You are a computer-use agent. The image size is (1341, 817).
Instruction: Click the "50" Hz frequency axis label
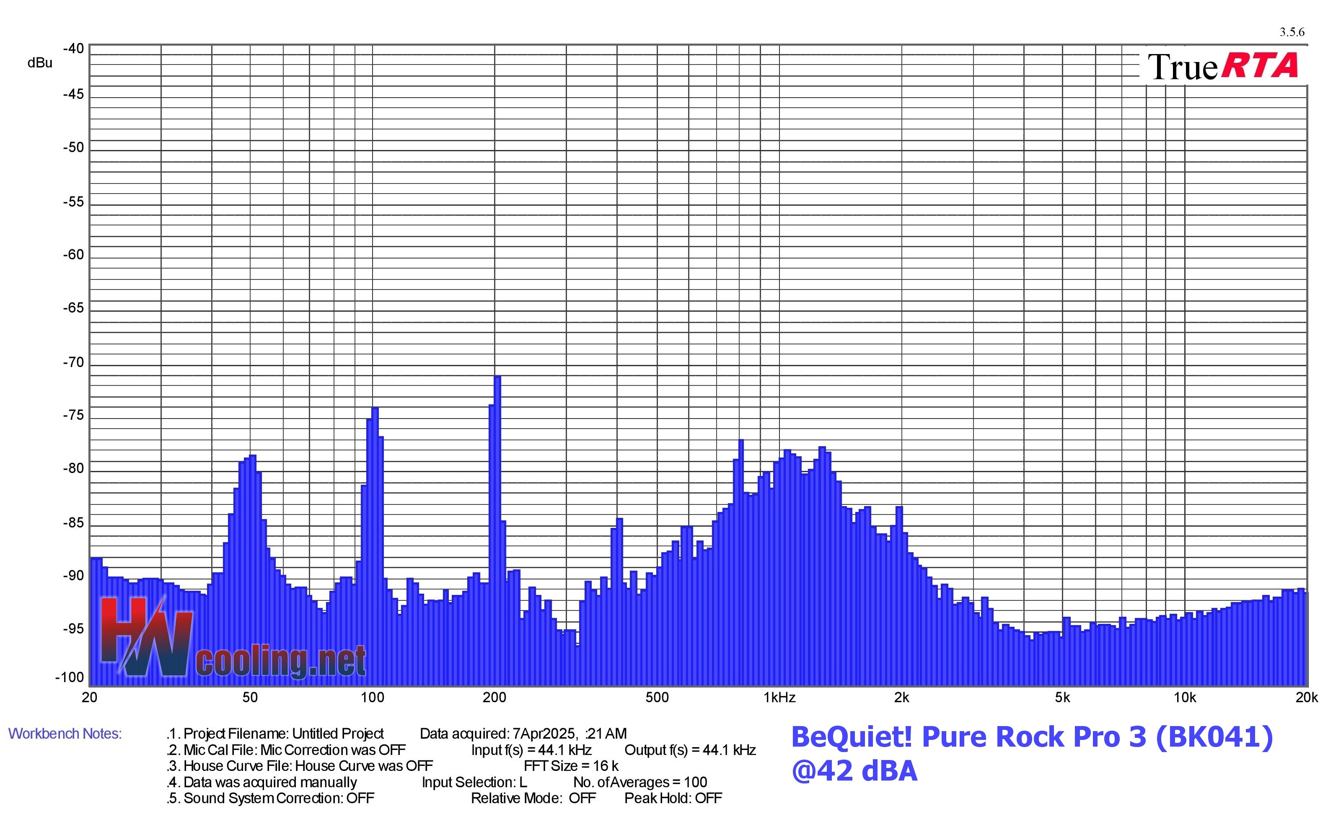(250, 697)
